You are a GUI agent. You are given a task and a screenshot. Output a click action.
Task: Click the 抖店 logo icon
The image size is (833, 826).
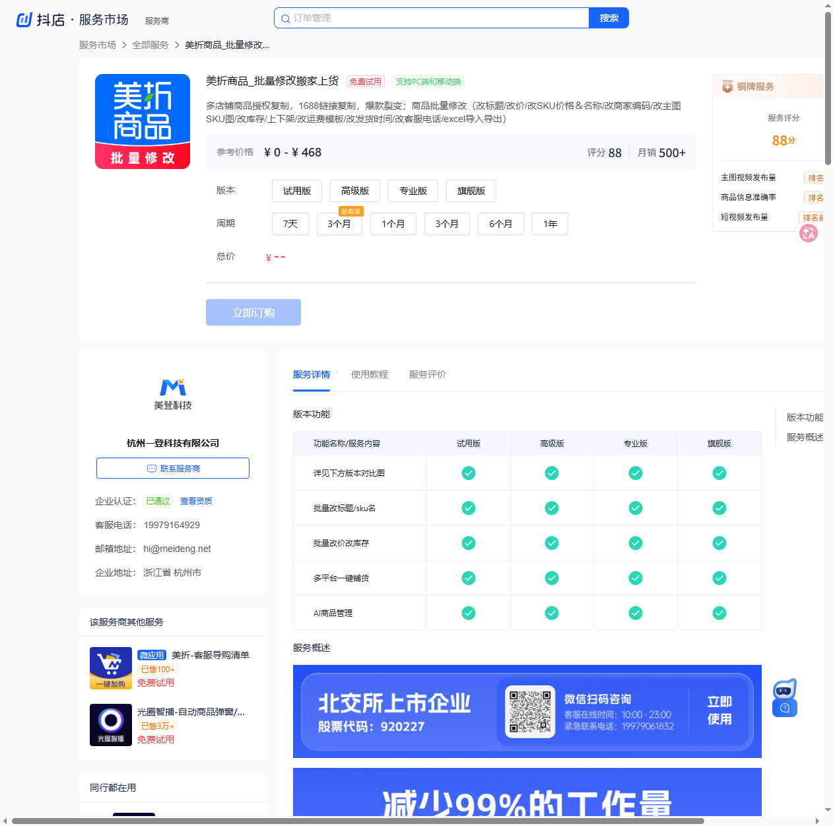pos(24,20)
